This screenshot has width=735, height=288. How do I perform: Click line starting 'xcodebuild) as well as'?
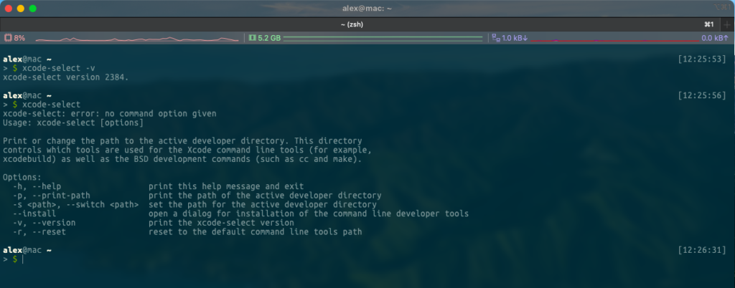tap(182, 159)
